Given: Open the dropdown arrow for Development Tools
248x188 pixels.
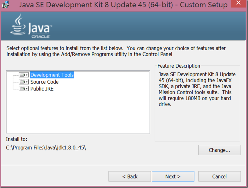Looking at the screenshot, I should coord(27,75).
